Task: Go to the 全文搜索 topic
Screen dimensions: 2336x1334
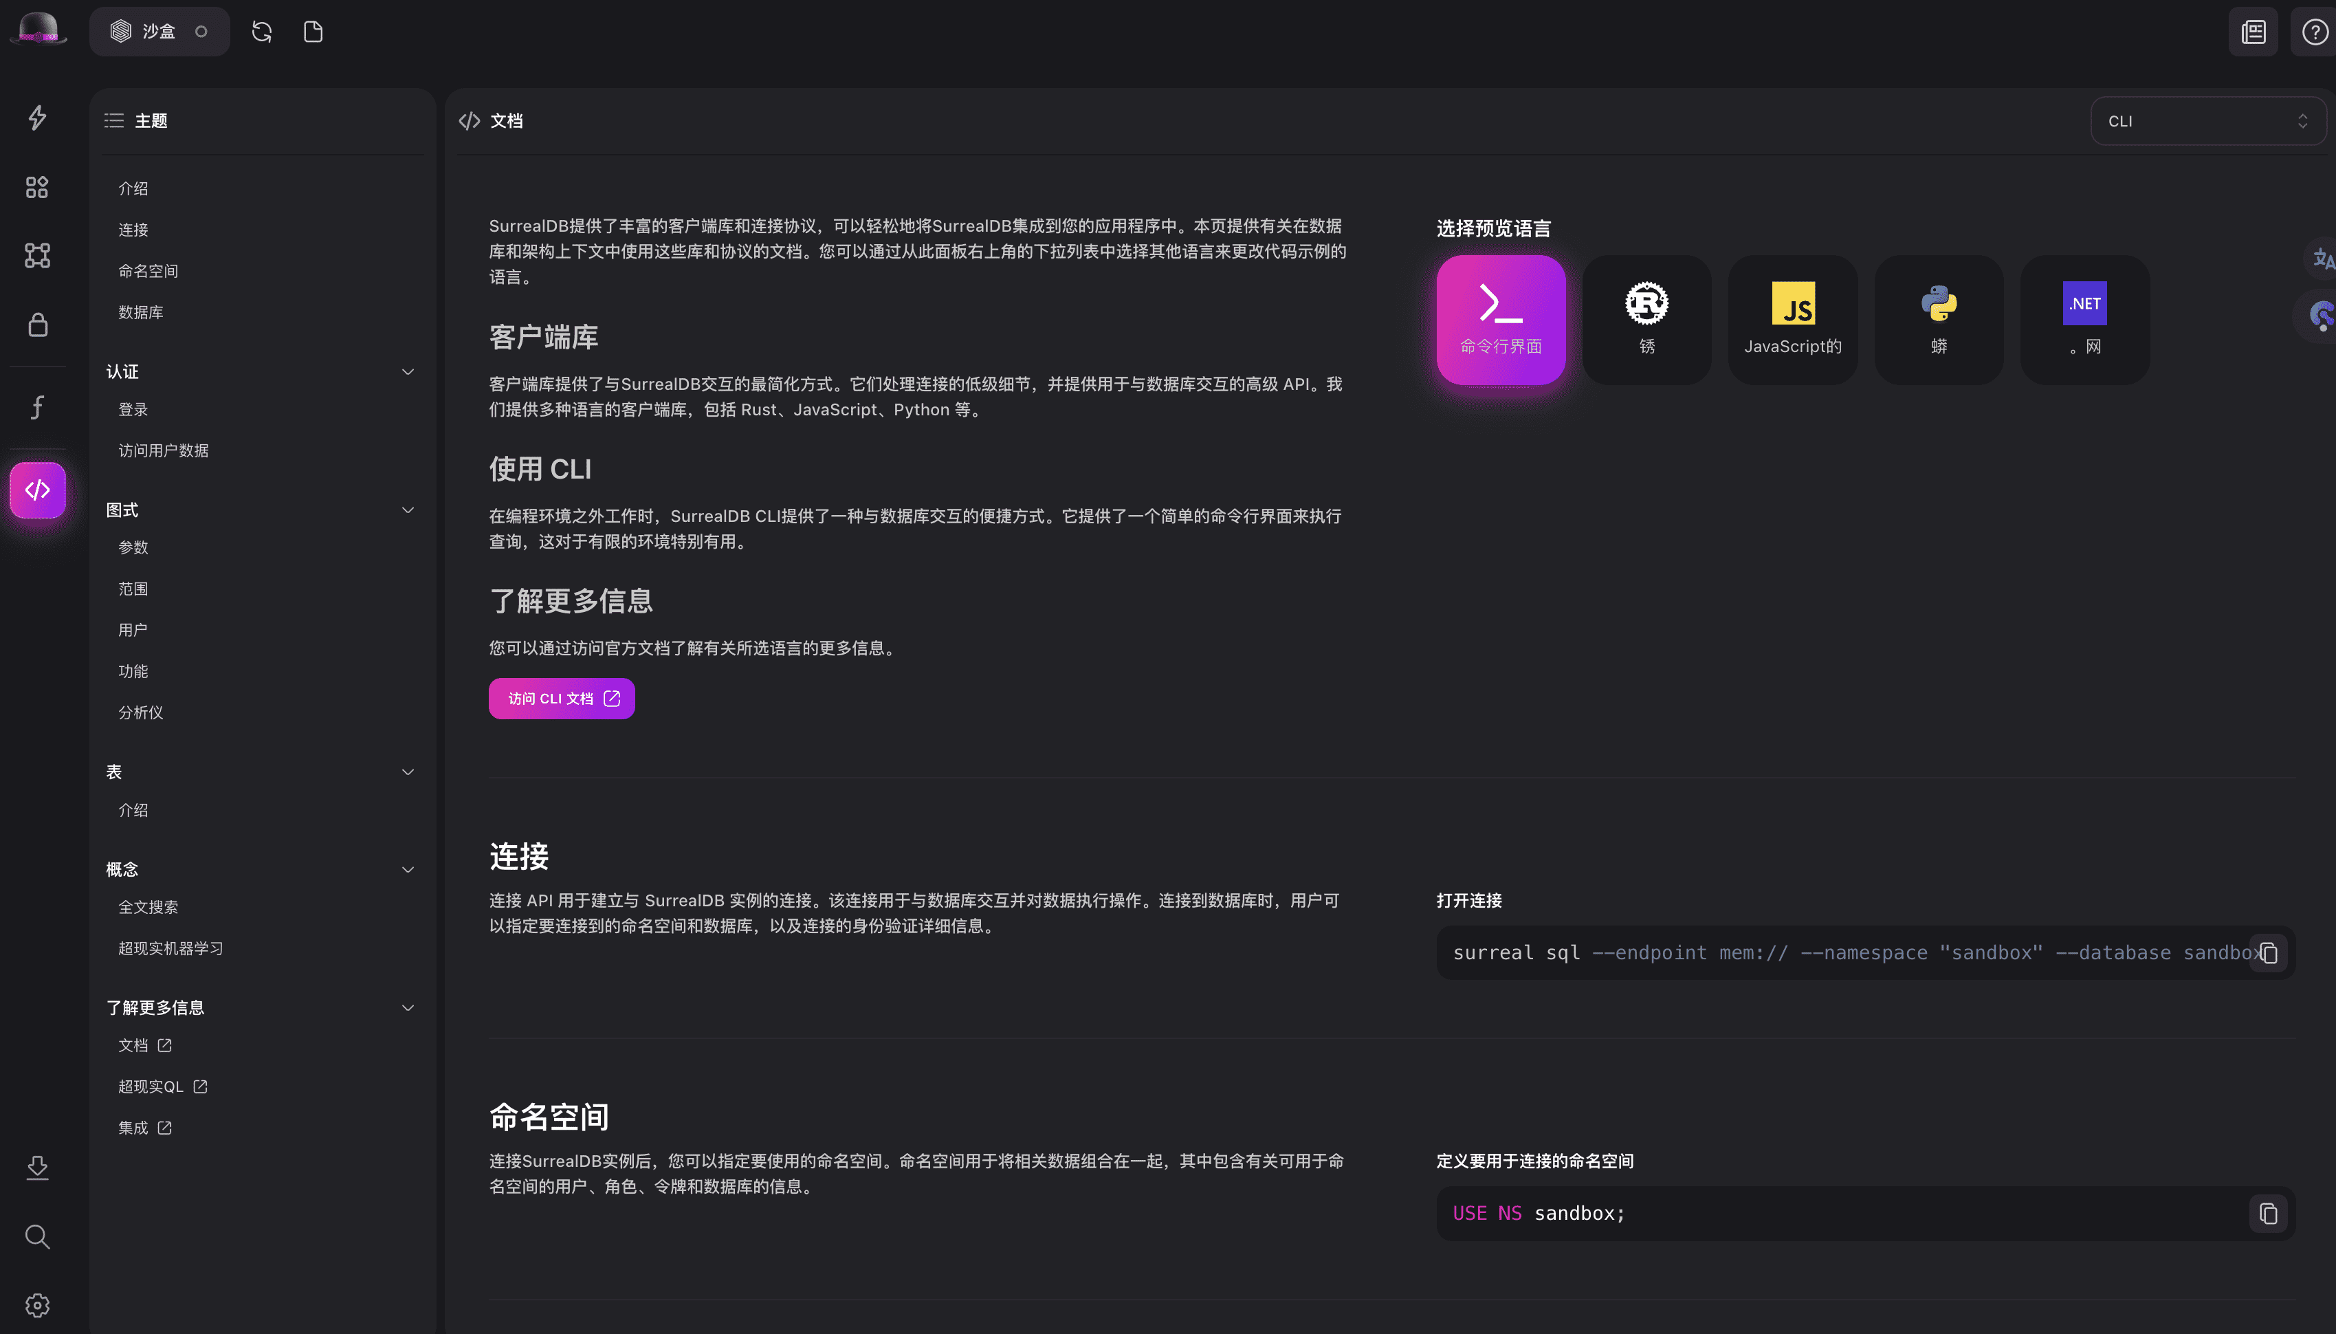Action: (148, 907)
